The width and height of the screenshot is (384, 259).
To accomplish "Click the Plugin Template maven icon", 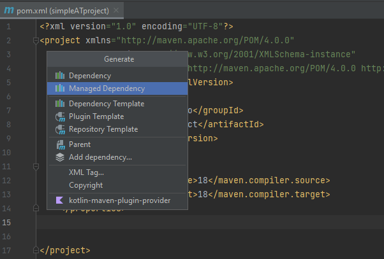I will click(60, 116).
